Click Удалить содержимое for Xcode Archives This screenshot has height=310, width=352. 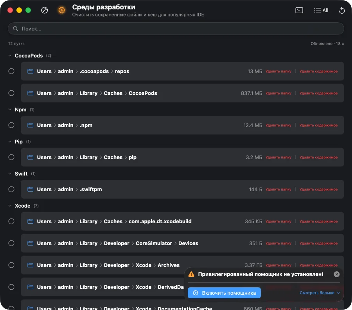(318, 265)
